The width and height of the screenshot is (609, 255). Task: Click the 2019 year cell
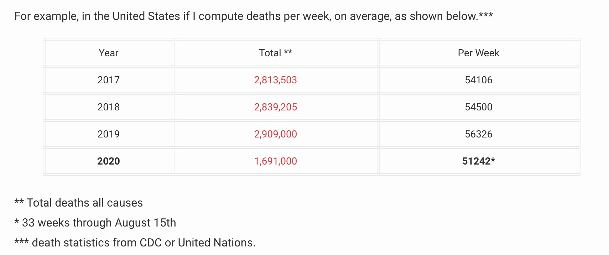tap(109, 134)
